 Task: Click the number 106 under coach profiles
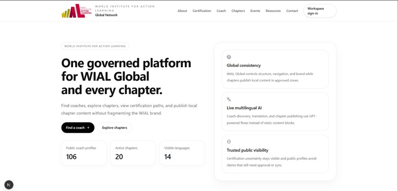pos(71,157)
